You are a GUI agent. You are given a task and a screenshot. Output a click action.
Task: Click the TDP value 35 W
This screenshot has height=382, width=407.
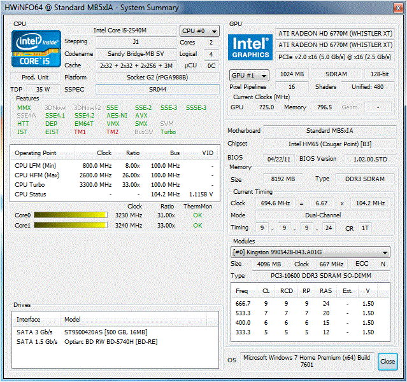click(x=43, y=90)
